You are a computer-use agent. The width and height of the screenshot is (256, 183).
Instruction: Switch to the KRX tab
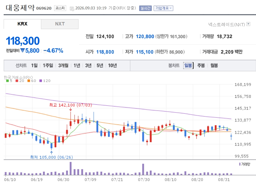pyautogui.click(x=22, y=24)
